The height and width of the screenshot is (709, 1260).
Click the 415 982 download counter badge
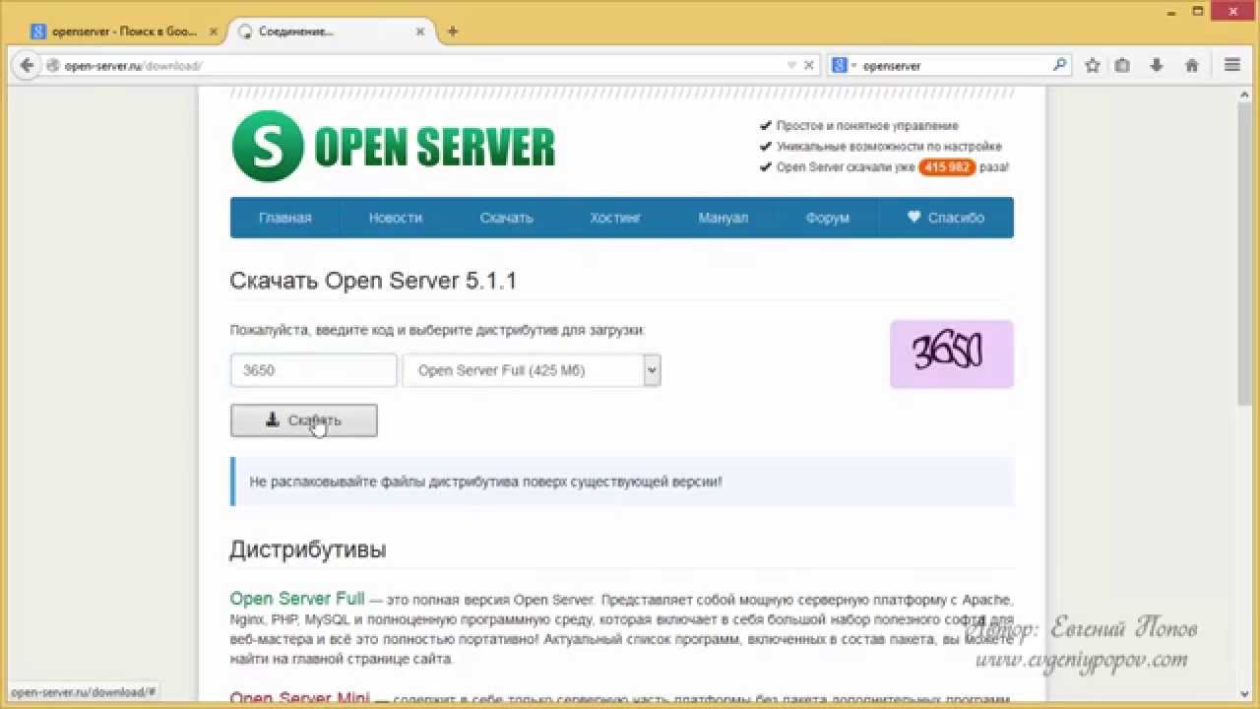tap(947, 167)
